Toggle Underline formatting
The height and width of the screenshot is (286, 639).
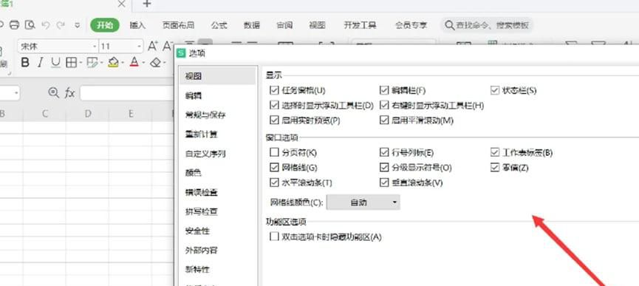[55, 62]
